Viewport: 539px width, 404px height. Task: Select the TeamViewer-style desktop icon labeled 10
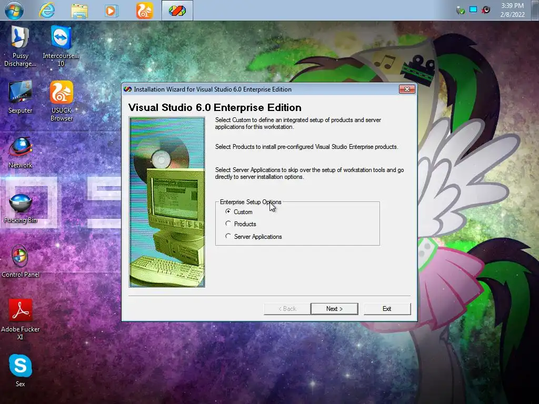point(61,46)
